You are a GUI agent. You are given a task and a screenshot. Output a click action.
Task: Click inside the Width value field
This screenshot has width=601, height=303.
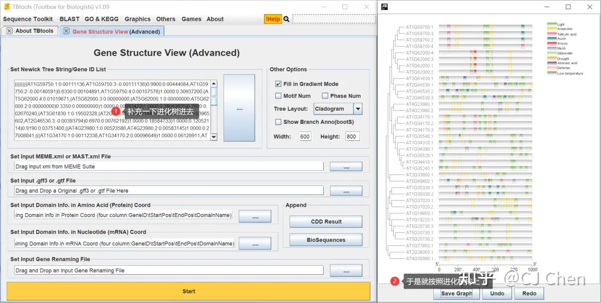306,136
